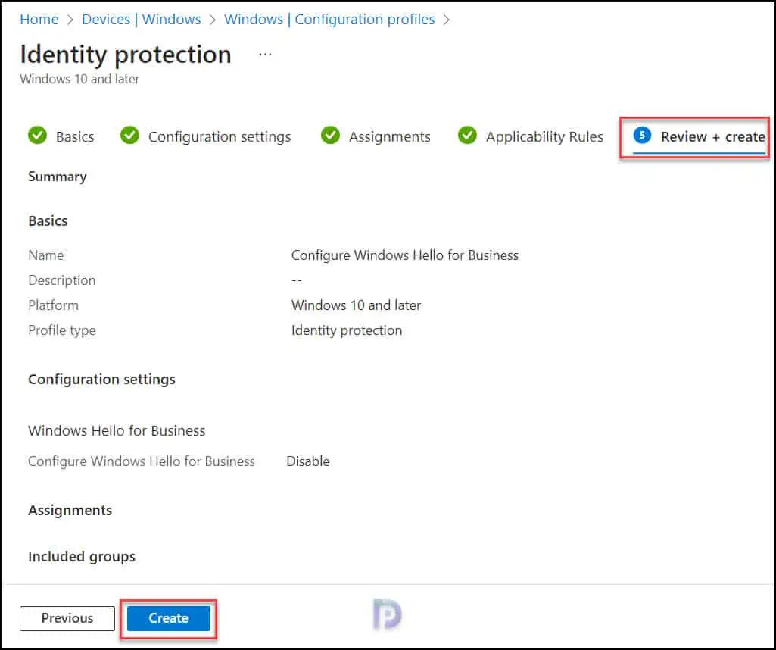The height and width of the screenshot is (650, 776).
Task: Click the green checkmark beside Assignments
Action: [x=330, y=135]
